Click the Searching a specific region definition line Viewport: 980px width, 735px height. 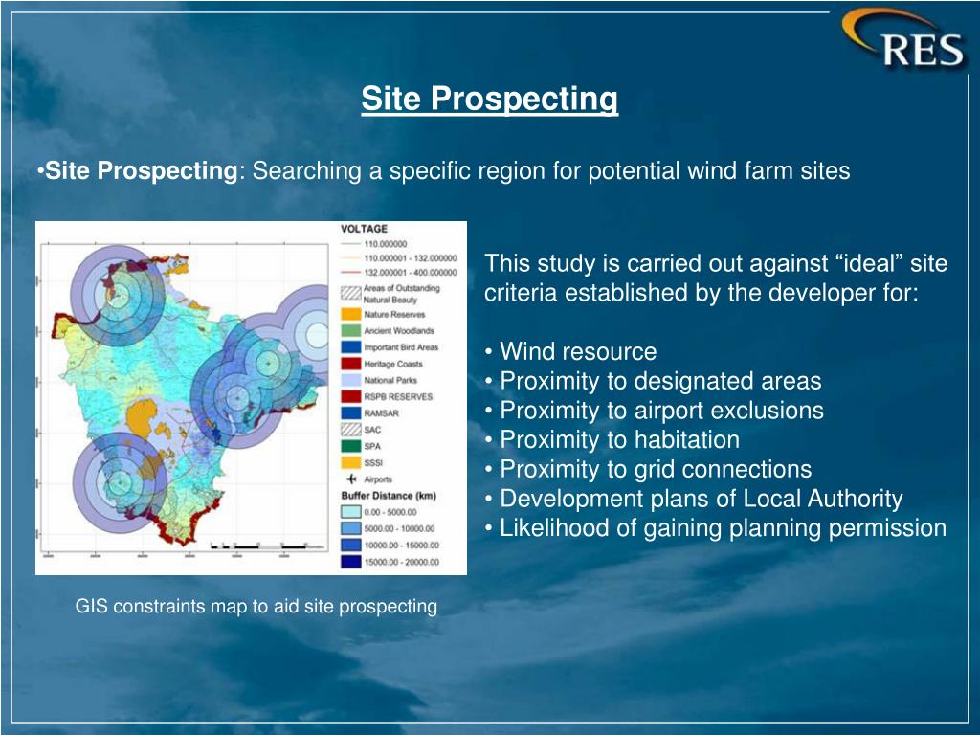[x=444, y=170]
